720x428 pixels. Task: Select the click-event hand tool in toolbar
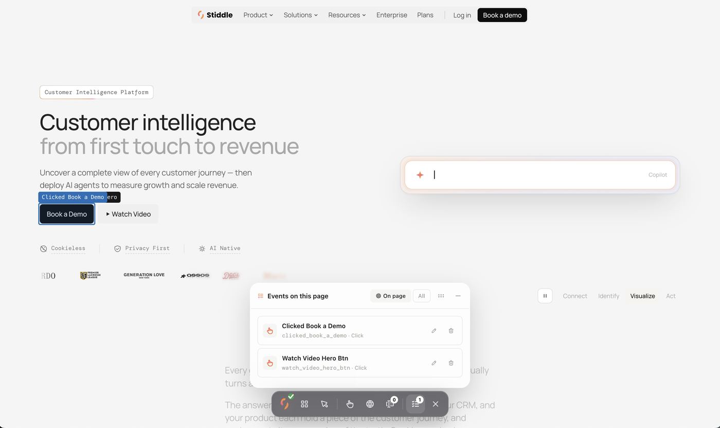click(x=350, y=404)
